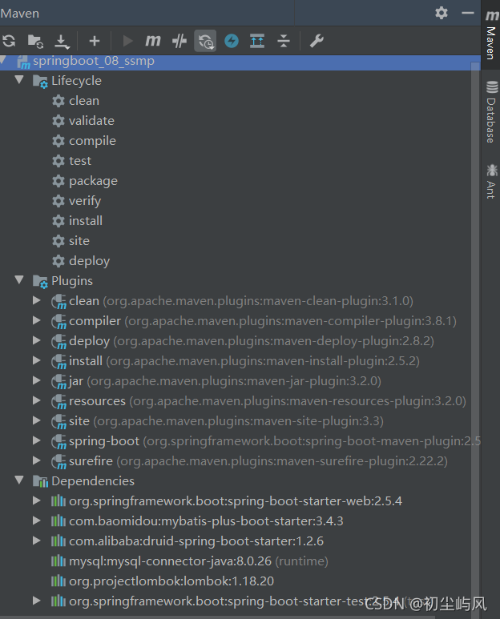Hide the Maven tool window
This screenshot has height=619, width=500.
468,13
